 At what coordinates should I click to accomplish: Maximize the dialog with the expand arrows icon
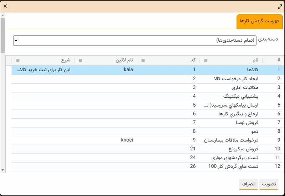[280, 6]
